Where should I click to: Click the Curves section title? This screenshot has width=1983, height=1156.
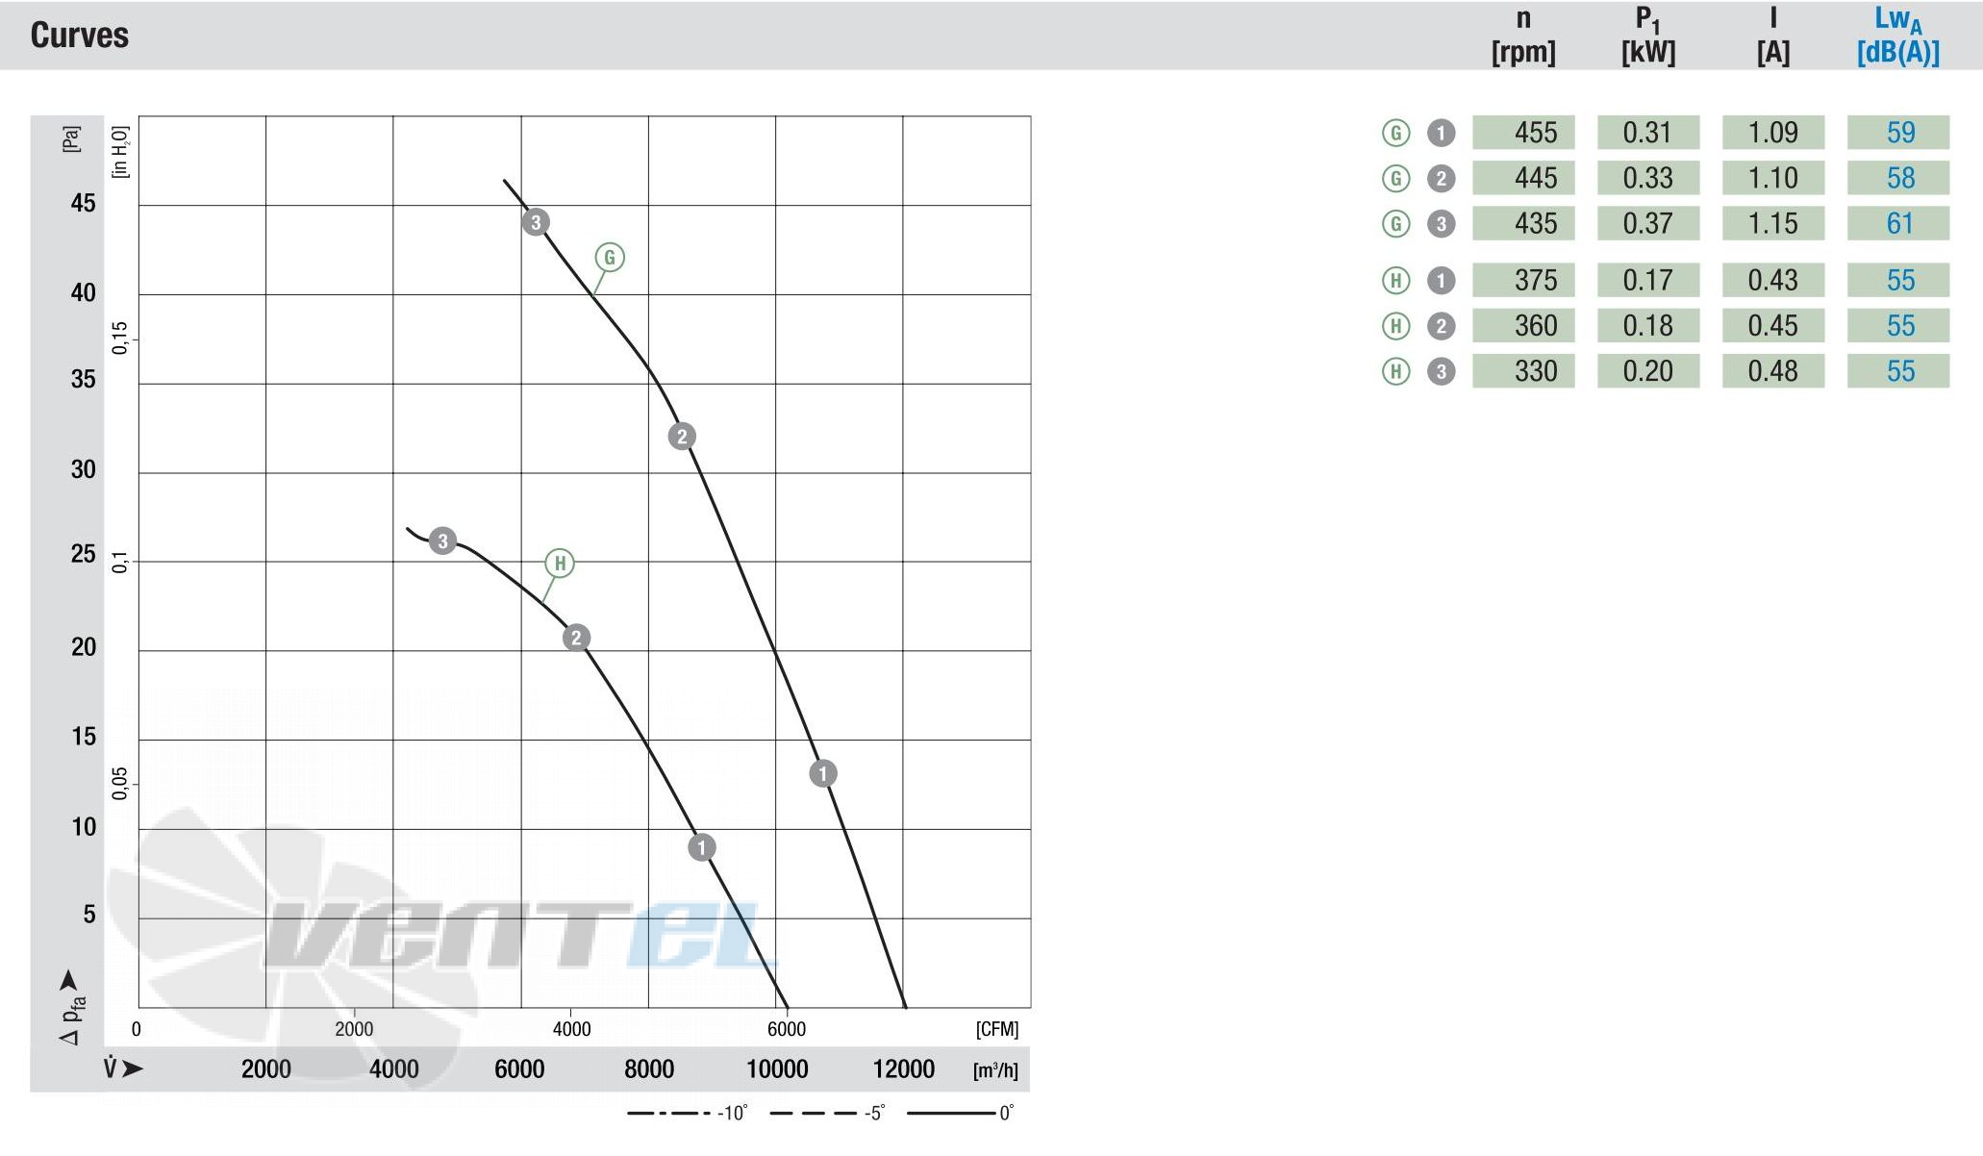pos(80,36)
